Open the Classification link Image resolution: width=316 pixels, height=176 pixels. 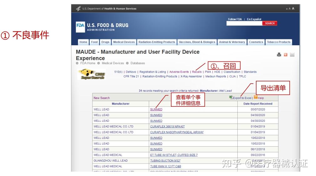(x=232, y=72)
